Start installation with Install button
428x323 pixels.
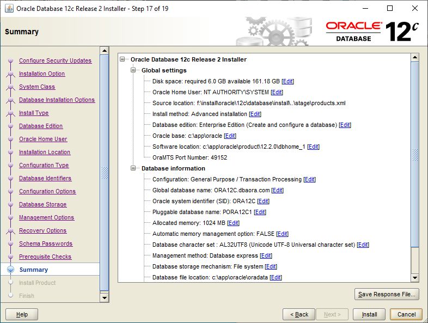pos(369,314)
